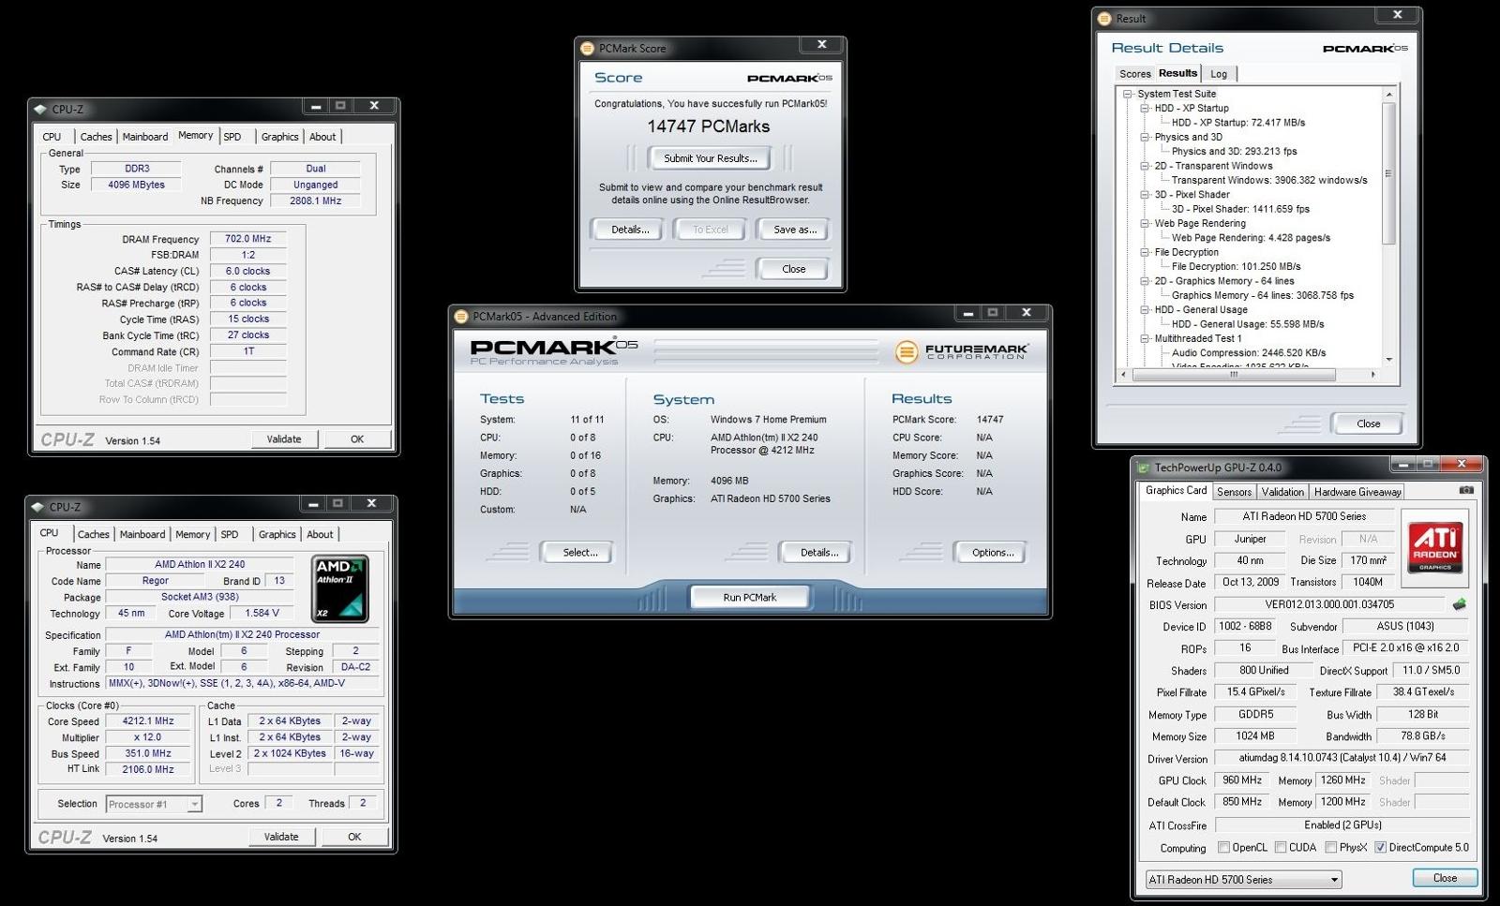
Task: Click the green BIOS save chip icon in GPU-Z
Action: (1459, 604)
